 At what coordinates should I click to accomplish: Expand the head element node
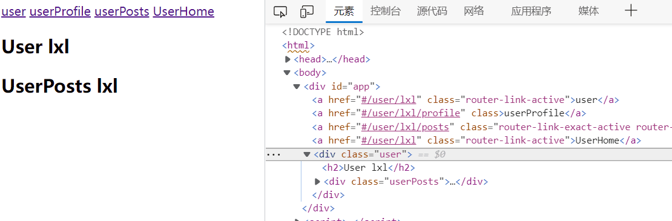pyautogui.click(x=288, y=59)
